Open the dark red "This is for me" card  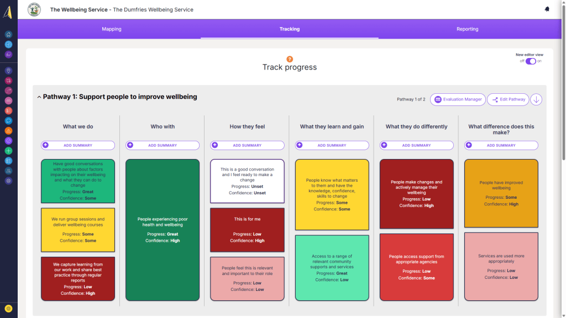point(247,230)
